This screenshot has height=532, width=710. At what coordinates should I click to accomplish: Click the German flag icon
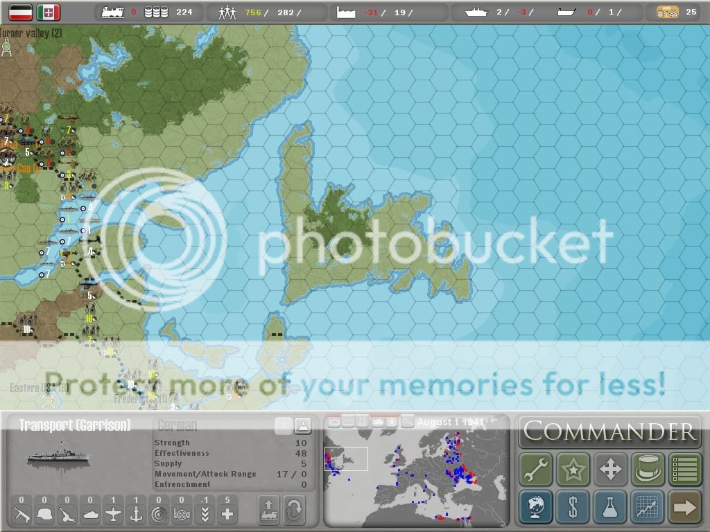20,12
